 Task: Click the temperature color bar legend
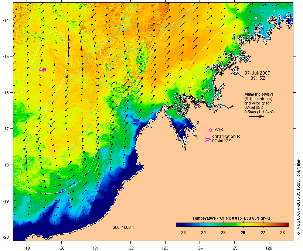[232, 224]
